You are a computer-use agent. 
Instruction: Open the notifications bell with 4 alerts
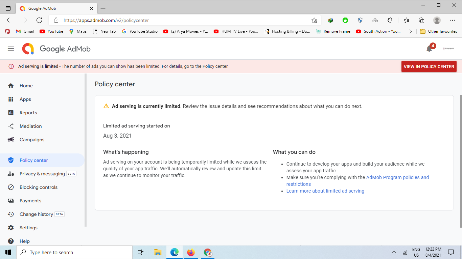click(x=430, y=49)
